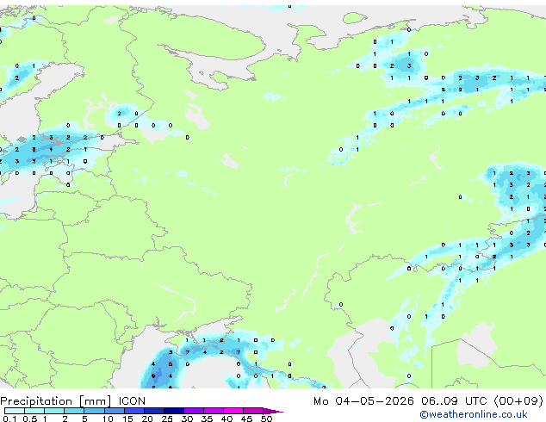
Task: Click the 40–45 mm magenta legend segment
Action: pos(233,411)
